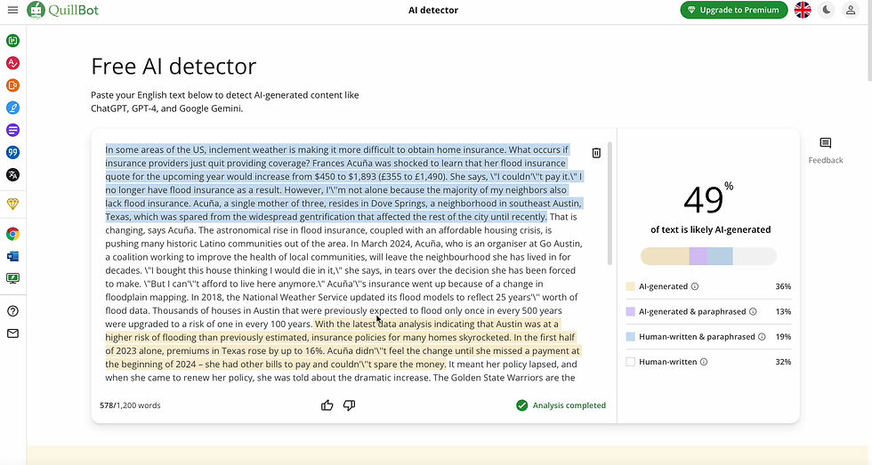Click the blue segment of result bar

pos(720,256)
